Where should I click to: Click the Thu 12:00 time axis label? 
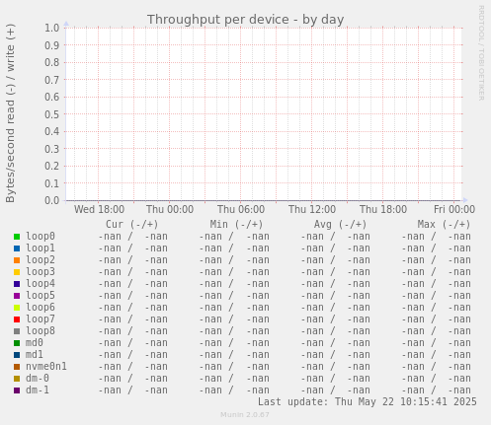tap(312, 209)
